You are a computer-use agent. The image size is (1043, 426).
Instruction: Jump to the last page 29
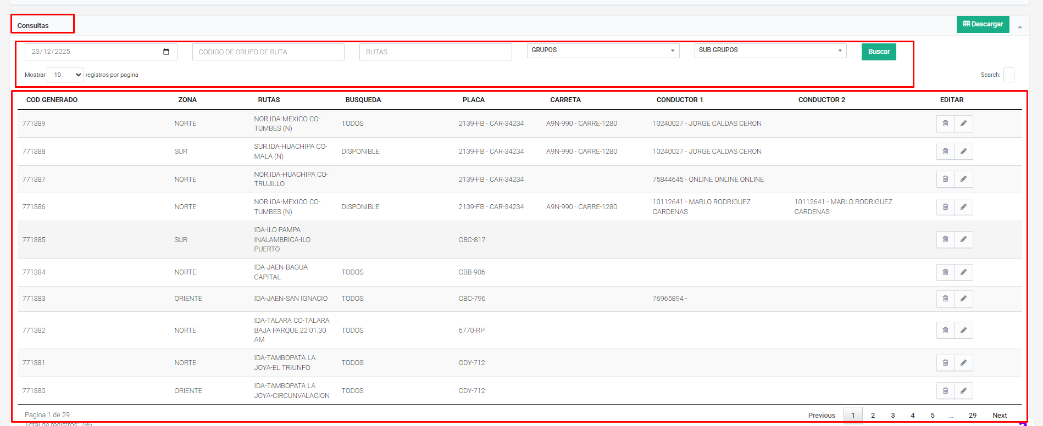(972, 416)
